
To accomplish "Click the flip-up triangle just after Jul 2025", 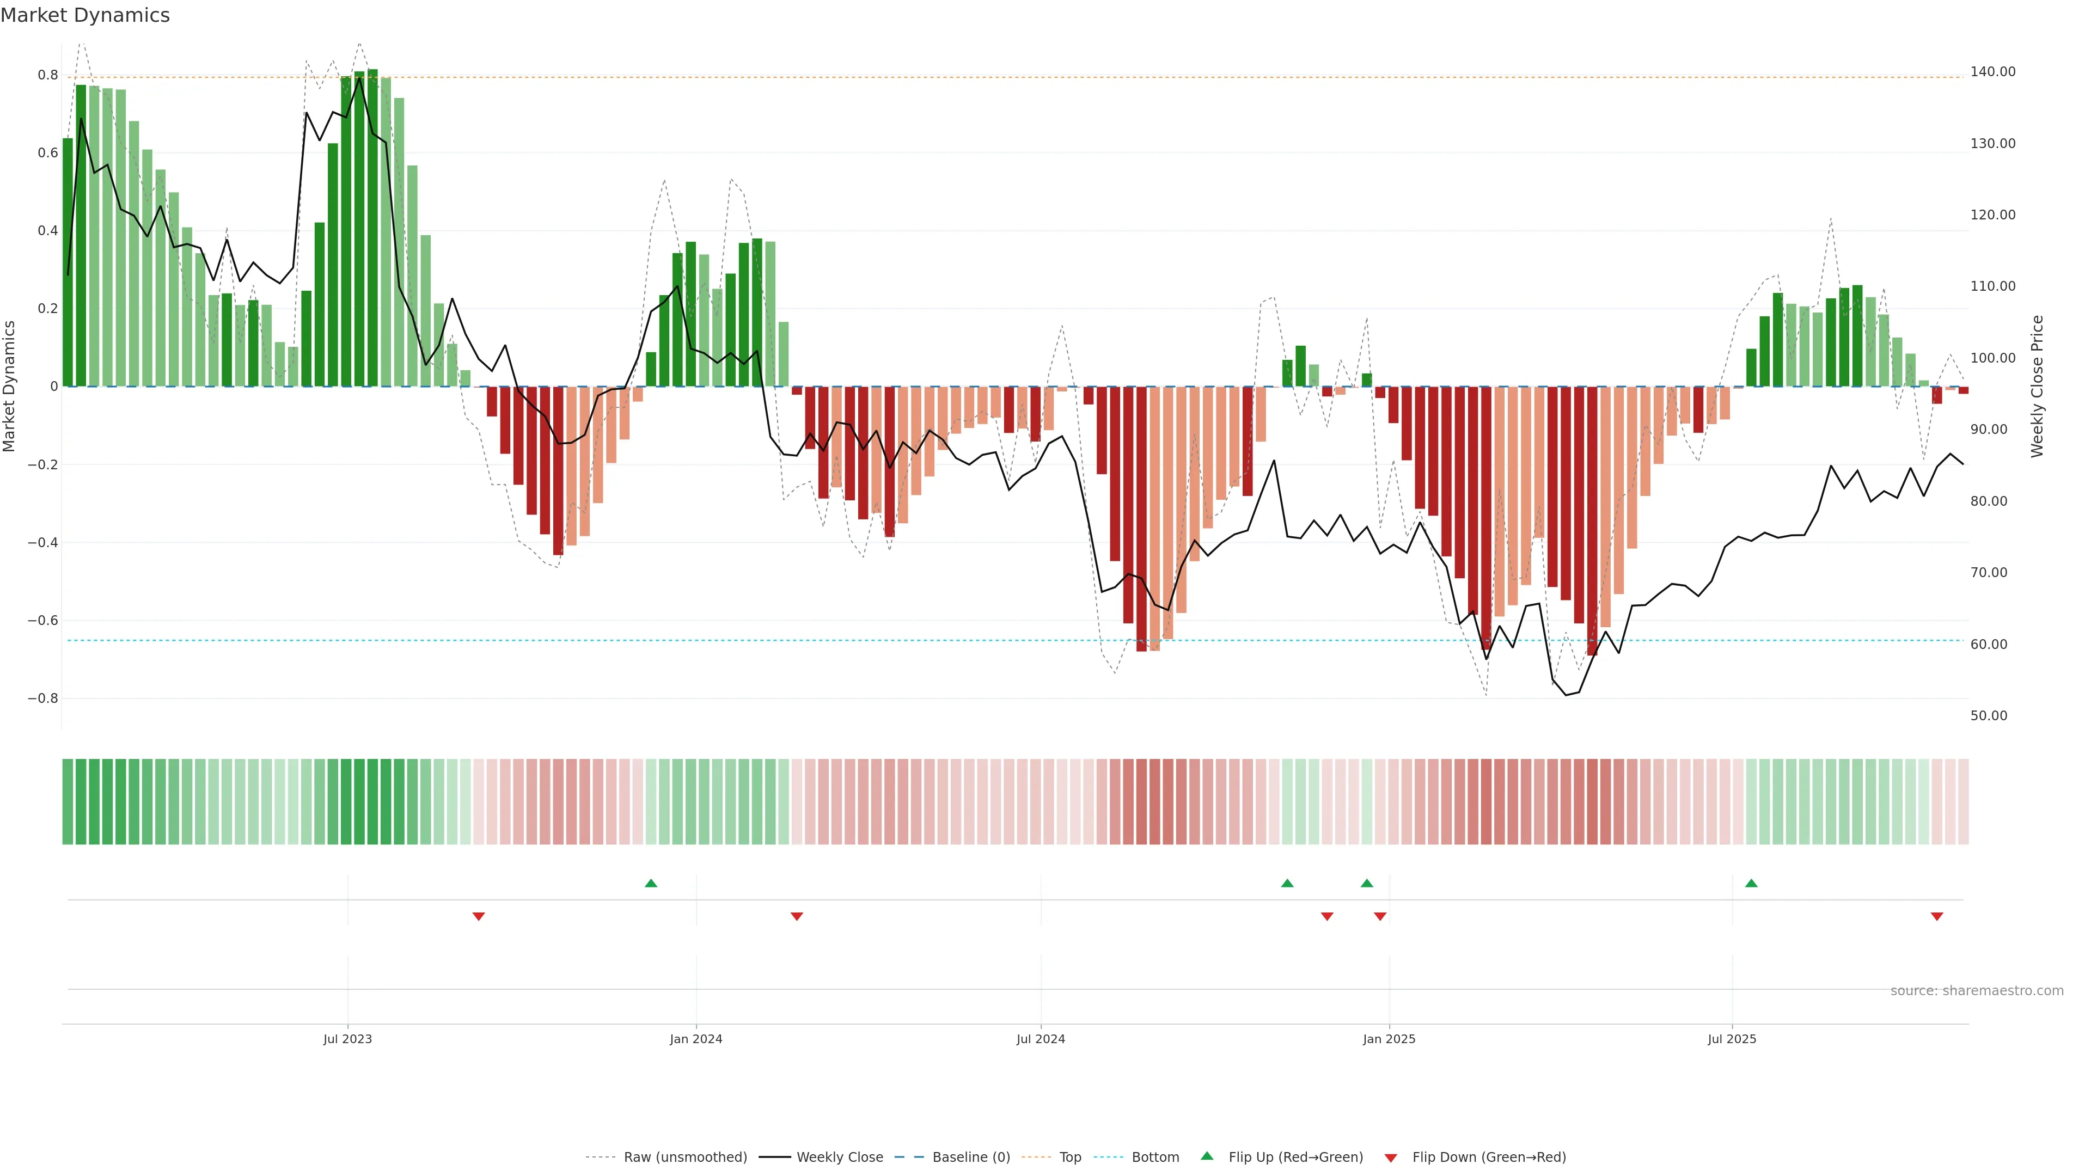I will [x=1751, y=883].
